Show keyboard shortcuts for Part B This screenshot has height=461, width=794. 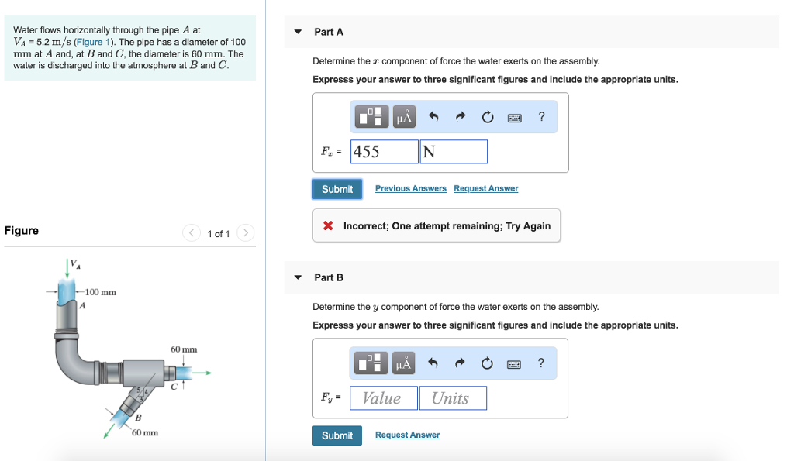[514, 363]
